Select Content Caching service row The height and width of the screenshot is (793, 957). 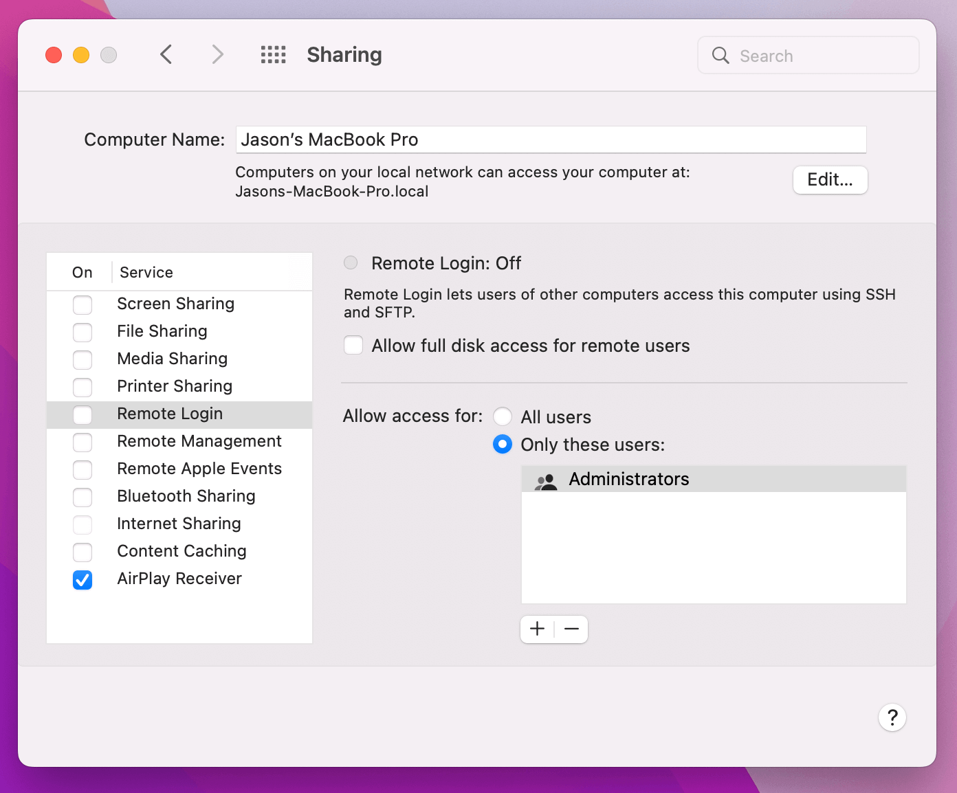[181, 551]
